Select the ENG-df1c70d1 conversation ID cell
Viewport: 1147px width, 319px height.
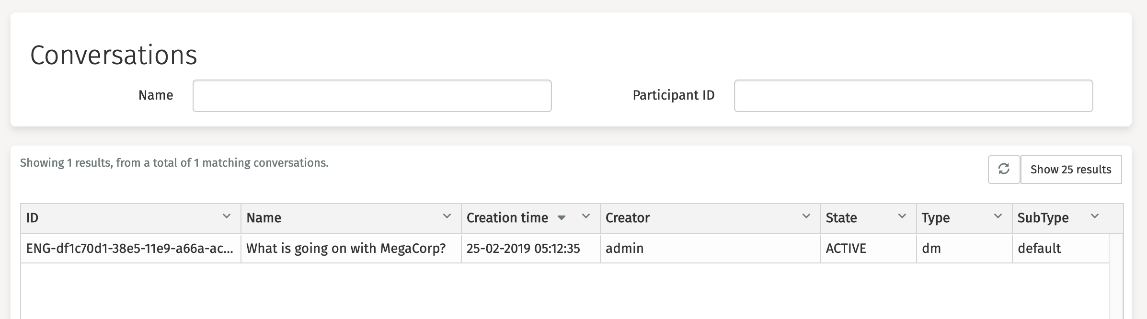click(129, 248)
